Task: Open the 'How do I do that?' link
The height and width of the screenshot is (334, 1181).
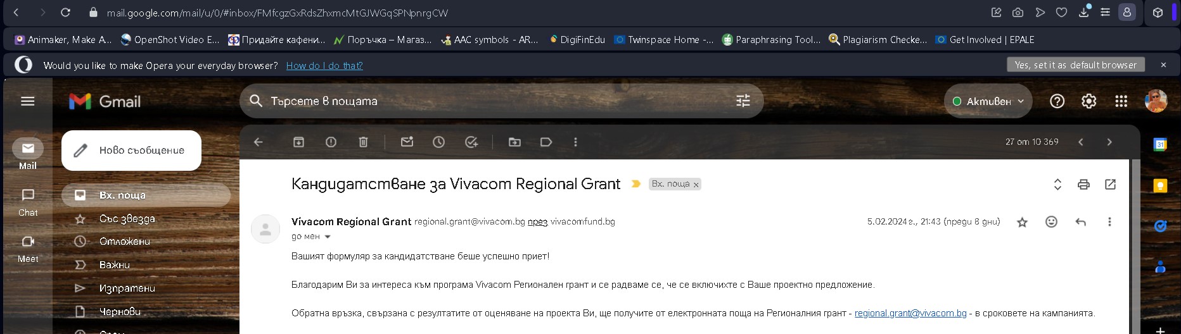Action: point(324,65)
